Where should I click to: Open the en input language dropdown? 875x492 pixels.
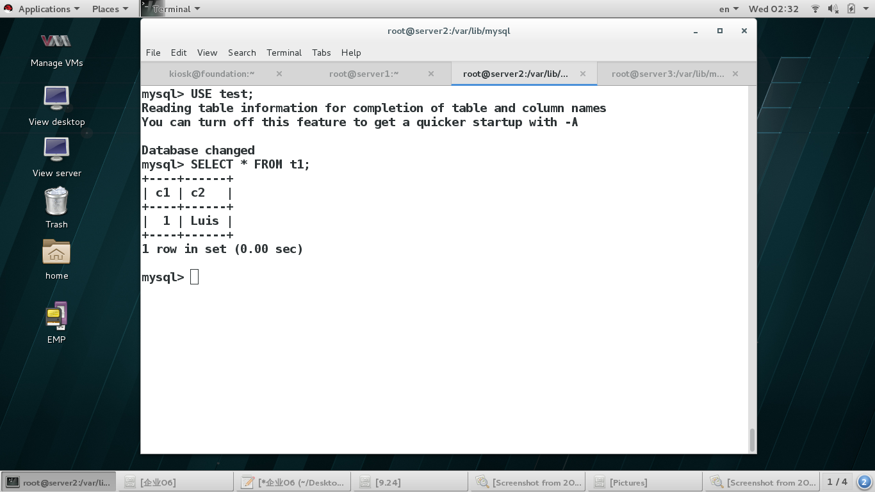(x=729, y=9)
